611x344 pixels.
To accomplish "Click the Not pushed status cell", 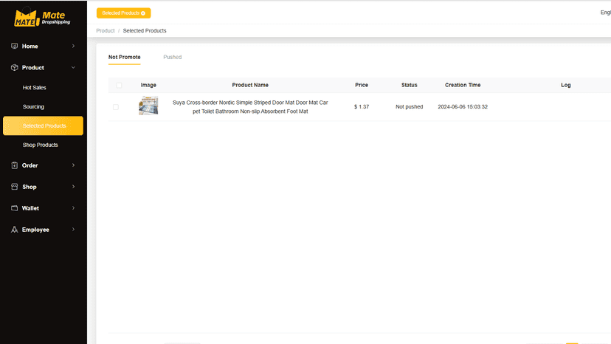I will (409, 107).
